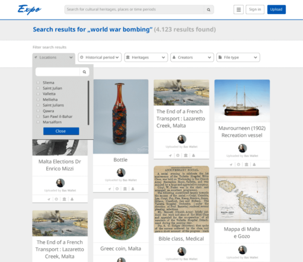Expand the File type dropdown
Viewport: 303px width, 262px height.
[238, 57]
